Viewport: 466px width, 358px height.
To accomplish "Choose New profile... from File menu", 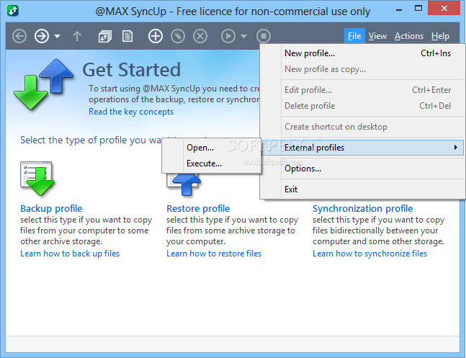I will [x=362, y=53].
